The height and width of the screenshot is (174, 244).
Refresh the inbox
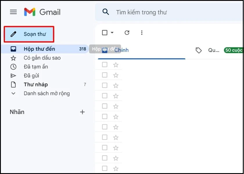point(127,32)
